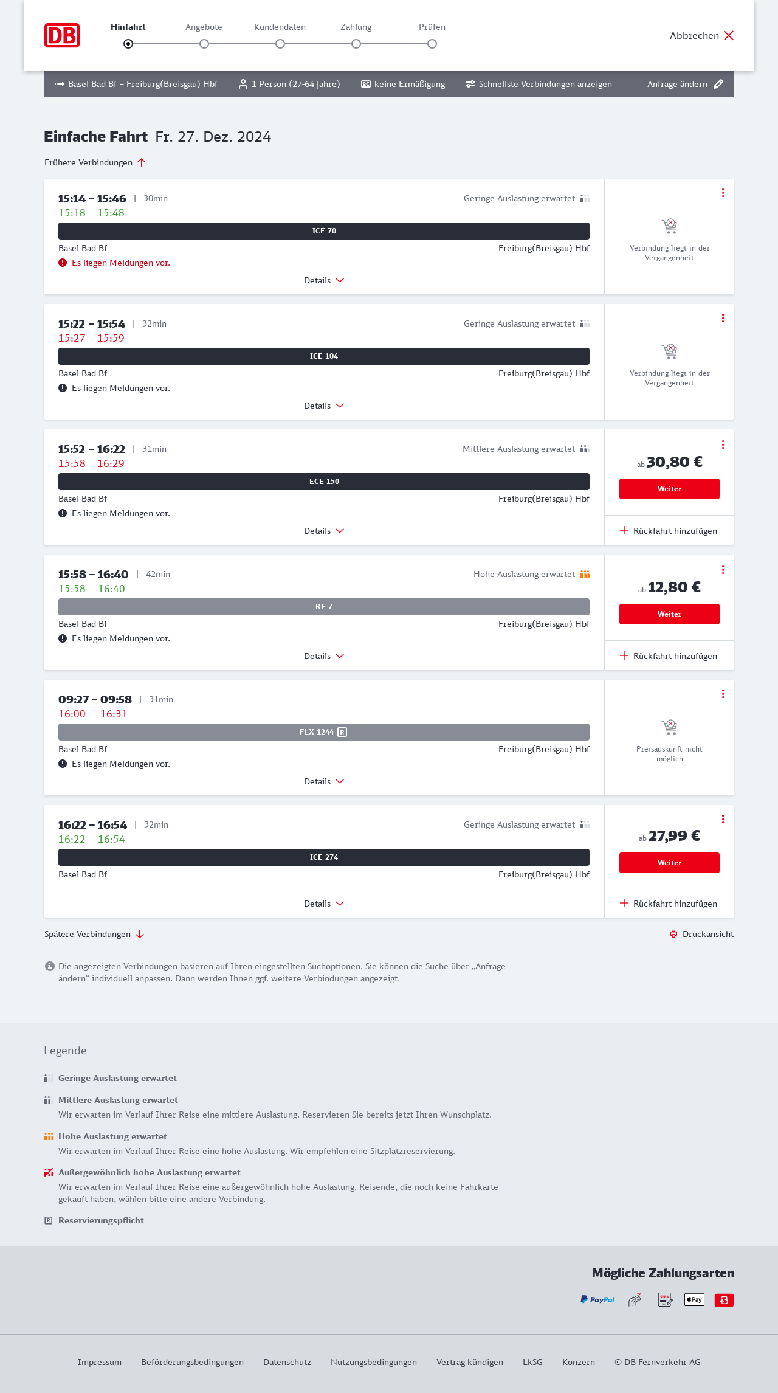Viewport: 778px width, 1393px height.
Task: Click red warning icon under ICE 70
Action: [63, 263]
